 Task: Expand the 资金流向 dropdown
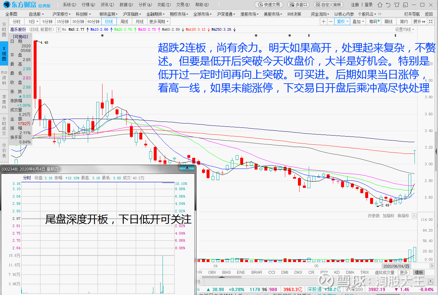point(320,14)
